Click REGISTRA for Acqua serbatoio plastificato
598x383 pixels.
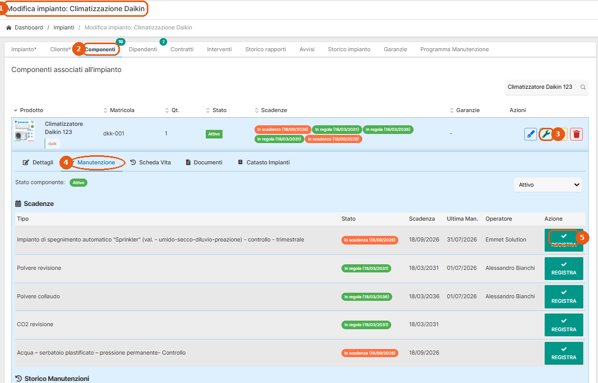point(563,353)
